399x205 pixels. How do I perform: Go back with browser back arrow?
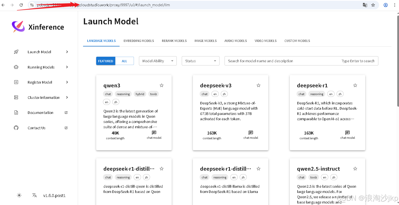click(x=3, y=5)
